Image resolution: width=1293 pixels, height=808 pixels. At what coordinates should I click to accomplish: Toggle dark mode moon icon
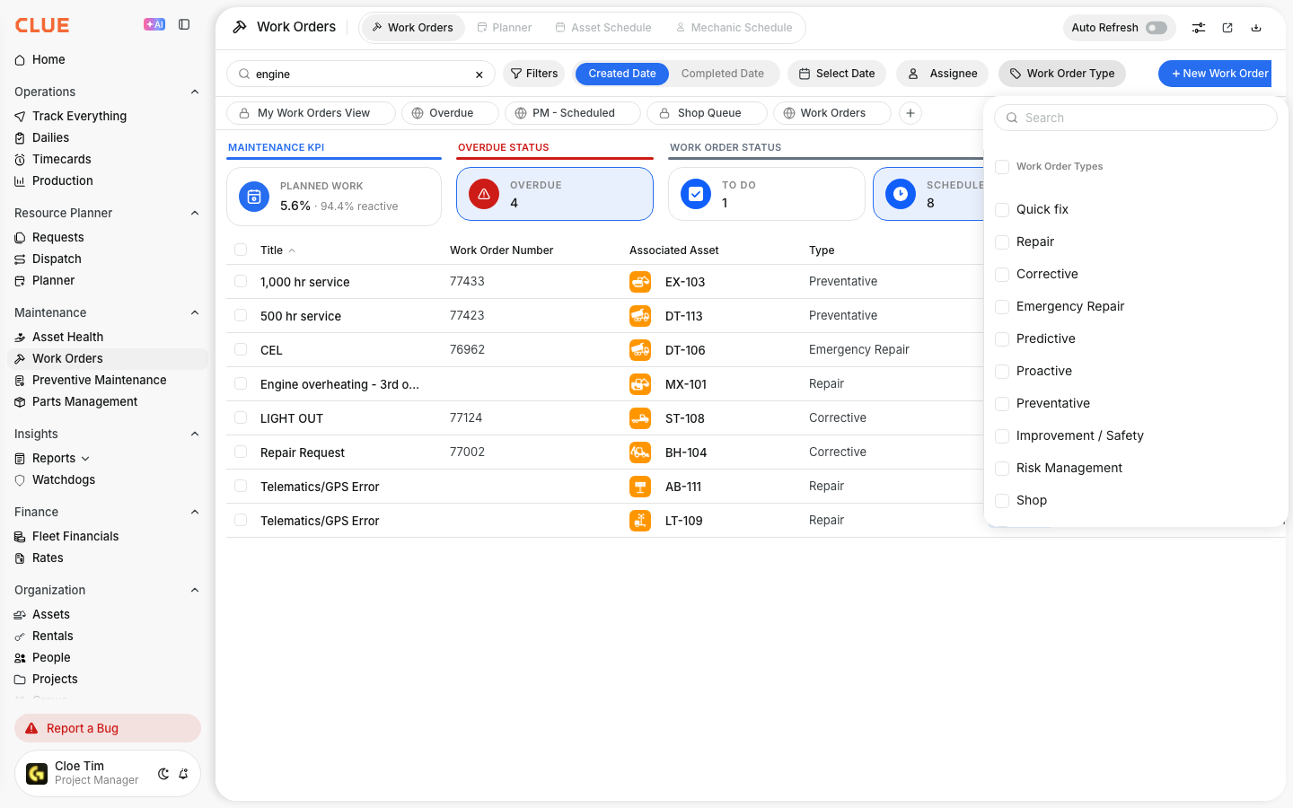coord(163,774)
